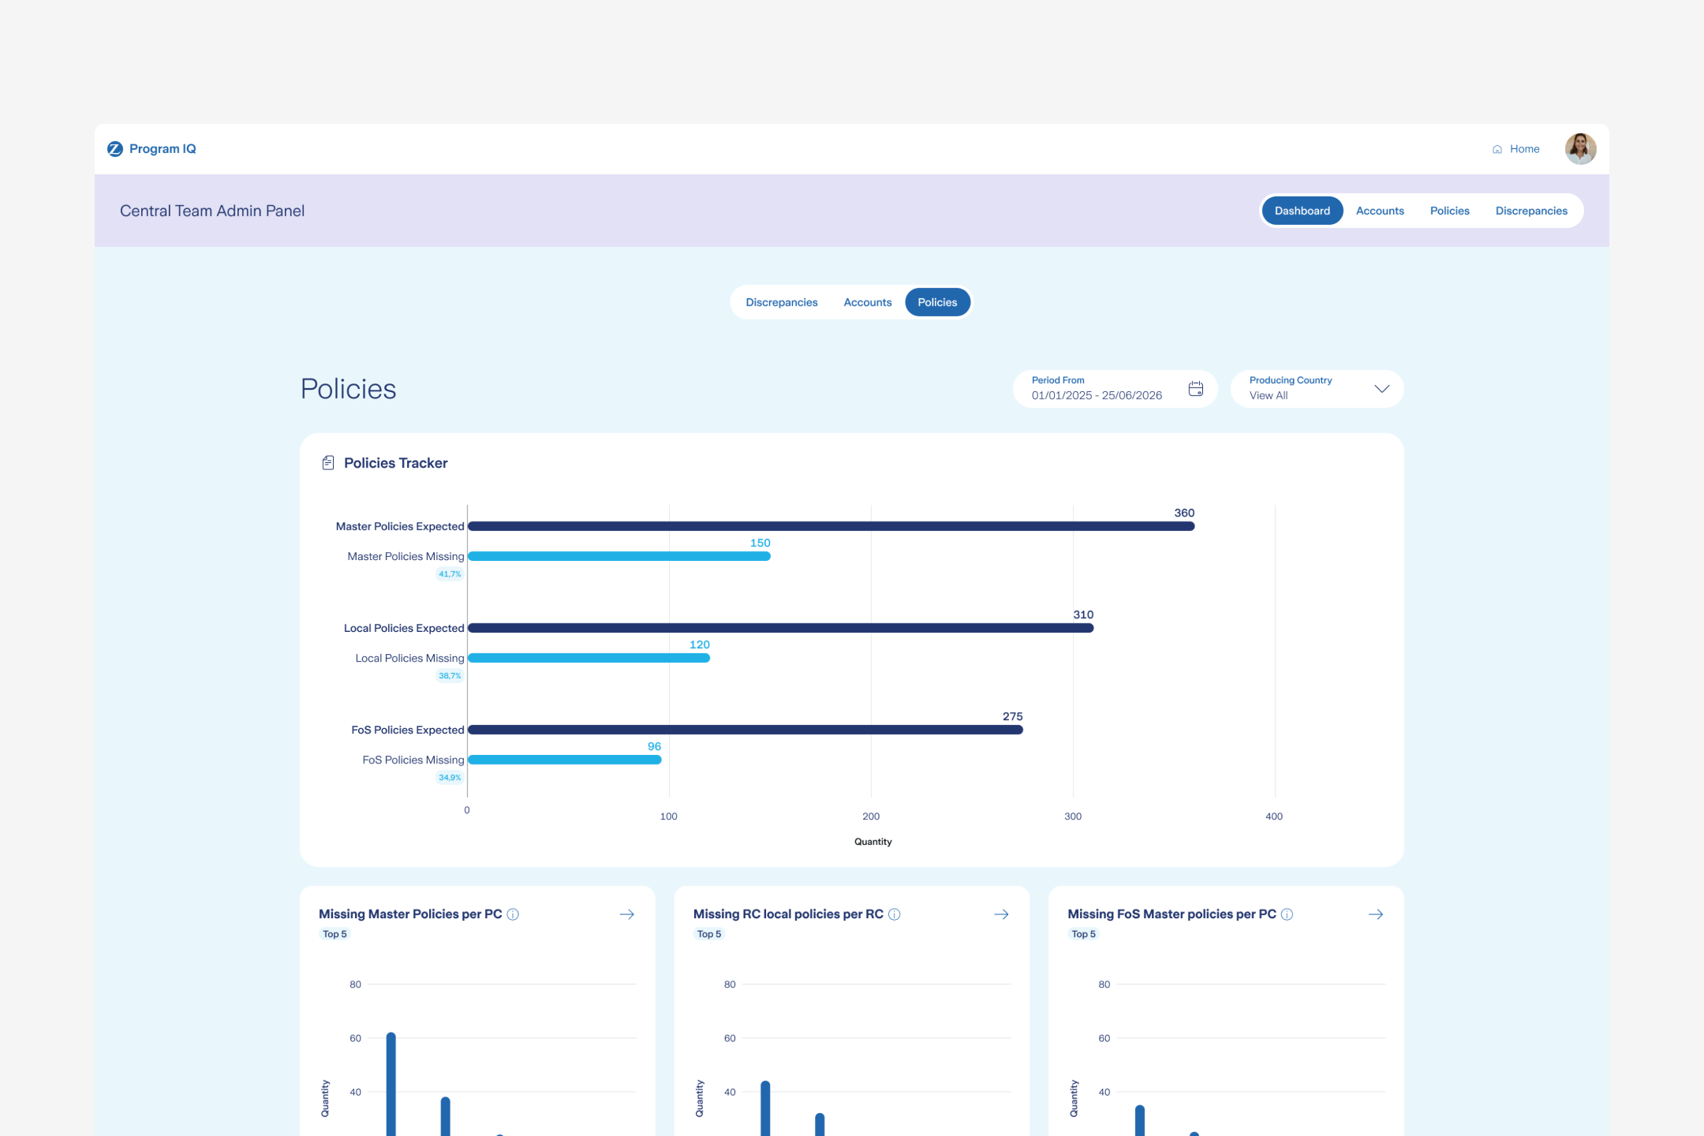The width and height of the screenshot is (1704, 1136).
Task: Click the Program IQ logo icon
Action: 115,148
